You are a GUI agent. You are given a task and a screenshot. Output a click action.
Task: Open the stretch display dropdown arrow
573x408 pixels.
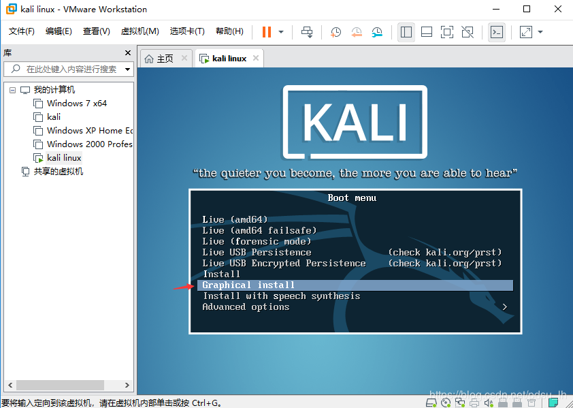(540, 32)
